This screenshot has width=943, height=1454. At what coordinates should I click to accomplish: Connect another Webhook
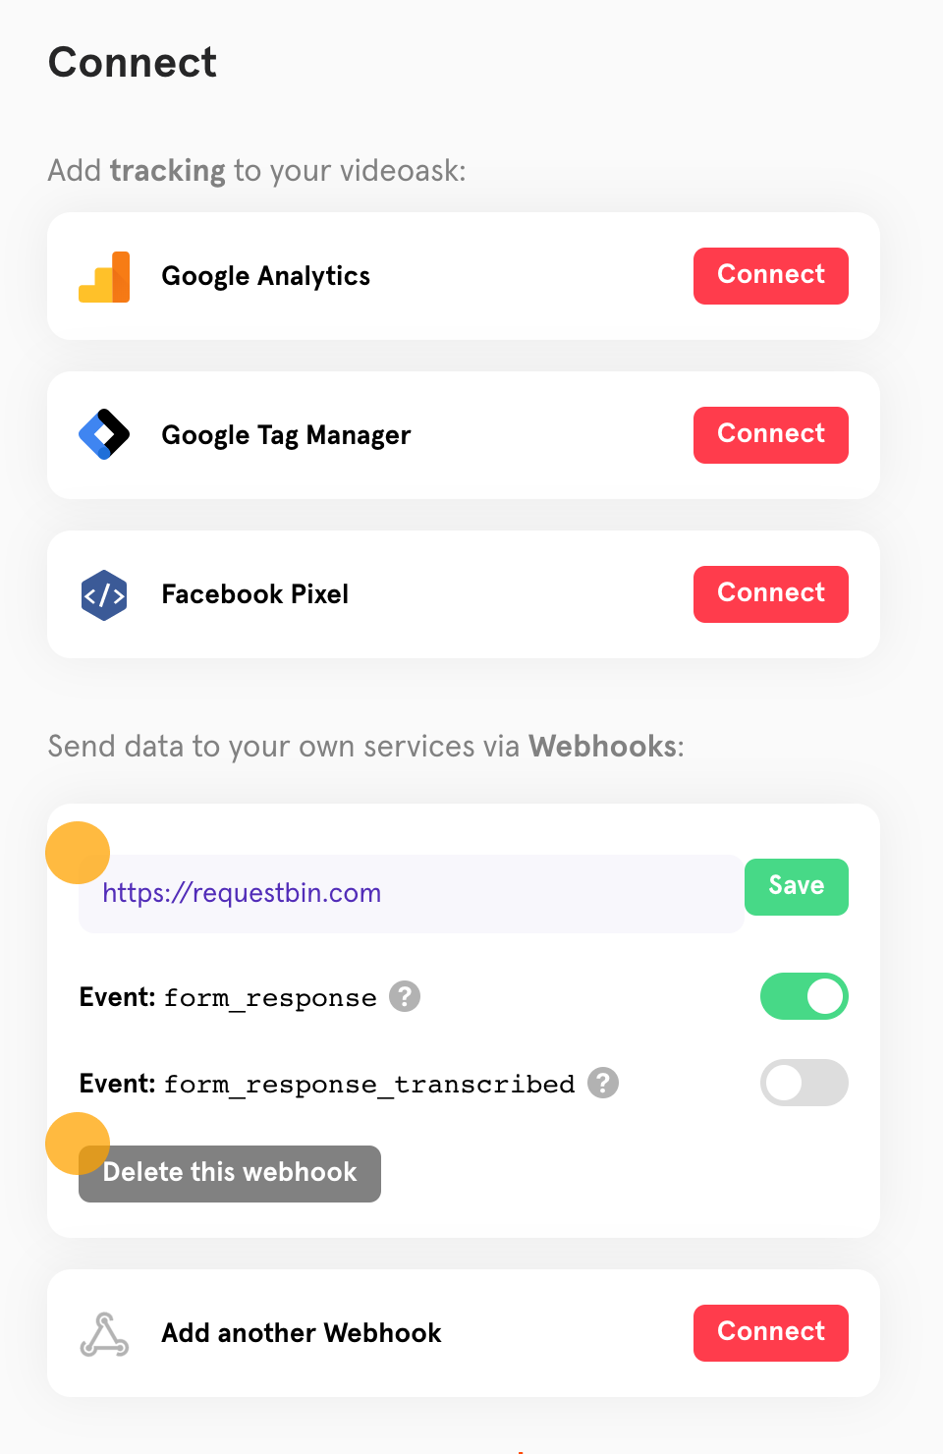point(771,1333)
